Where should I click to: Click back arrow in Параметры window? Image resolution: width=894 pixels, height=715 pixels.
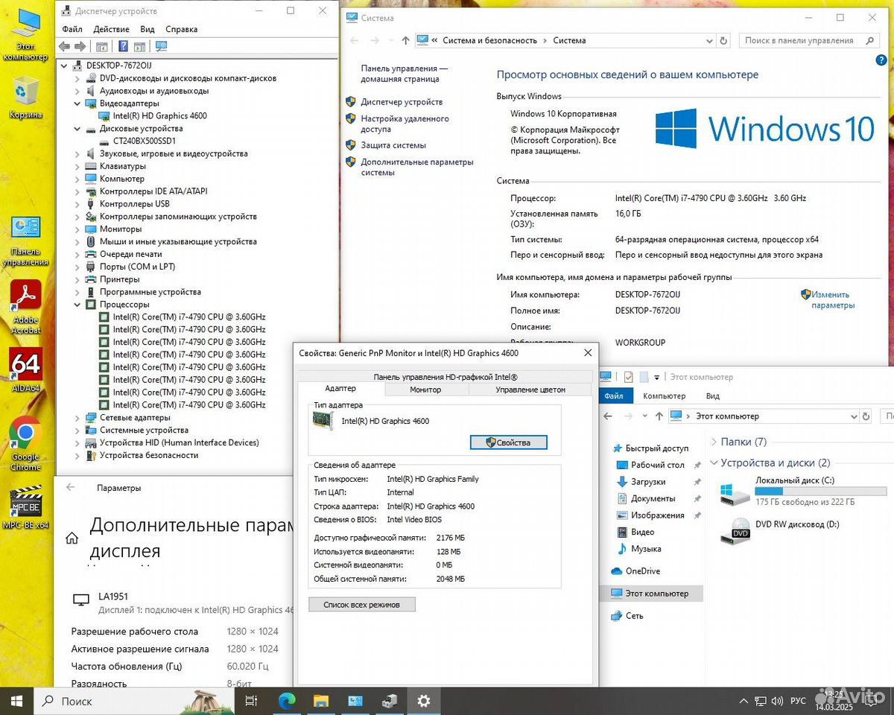click(x=71, y=487)
